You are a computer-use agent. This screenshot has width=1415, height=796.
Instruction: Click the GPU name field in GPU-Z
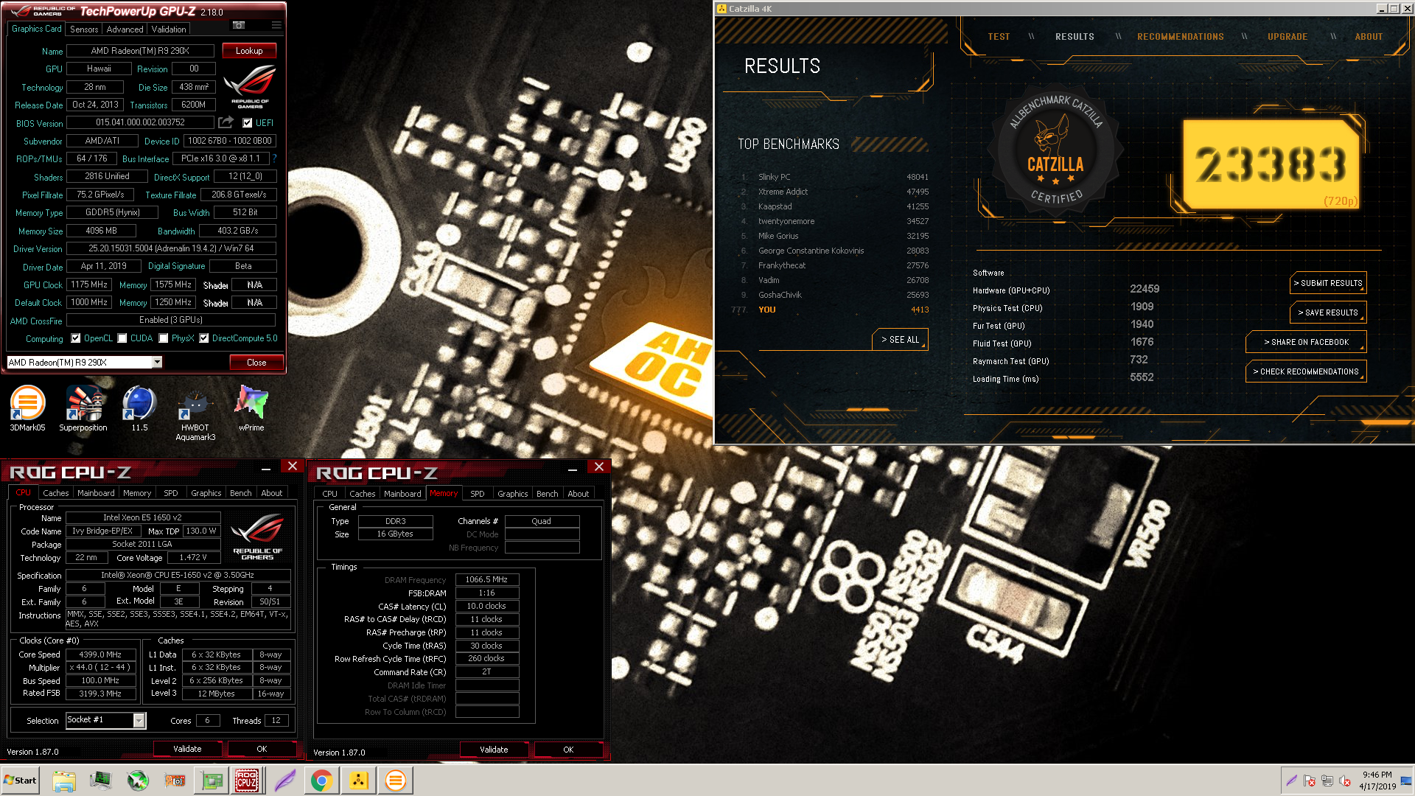pyautogui.click(x=140, y=51)
